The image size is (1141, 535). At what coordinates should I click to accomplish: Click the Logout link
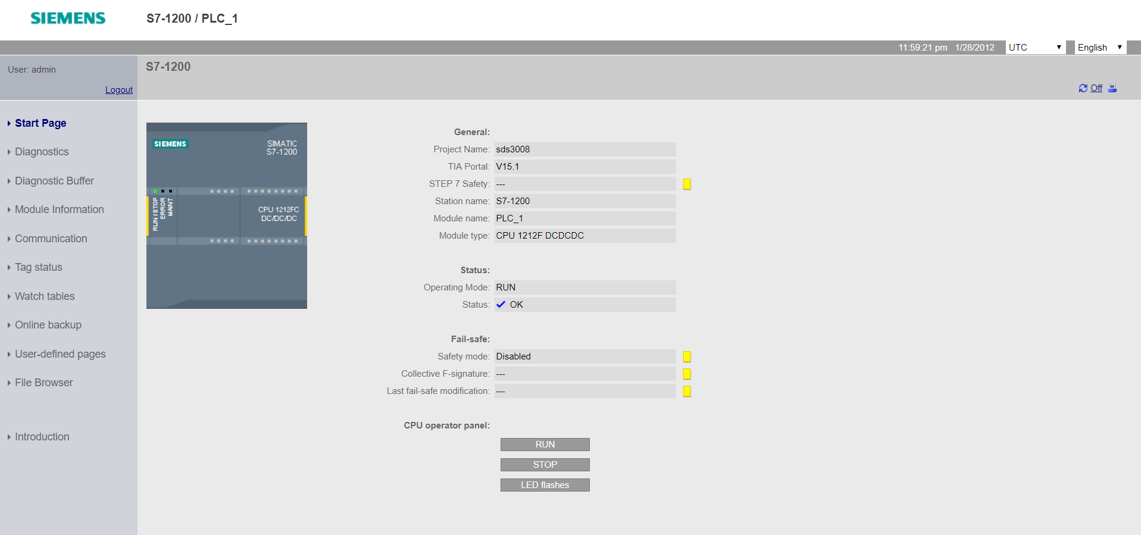[x=119, y=90]
